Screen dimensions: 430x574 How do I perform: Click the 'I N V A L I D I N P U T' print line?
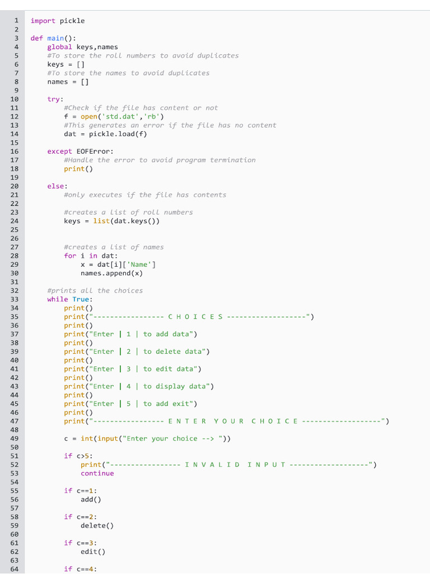tap(229, 465)
